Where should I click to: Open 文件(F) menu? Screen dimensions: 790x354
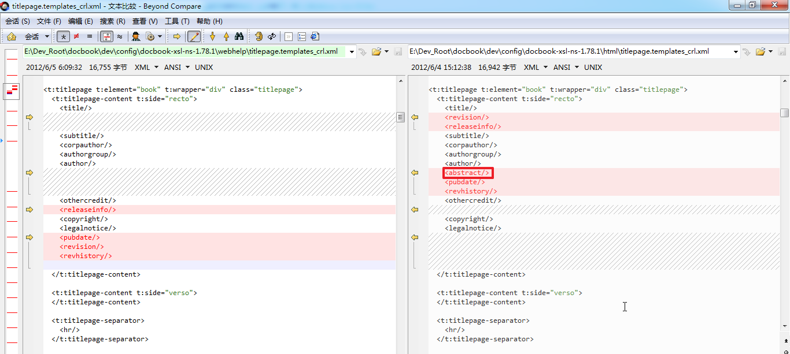[49, 21]
